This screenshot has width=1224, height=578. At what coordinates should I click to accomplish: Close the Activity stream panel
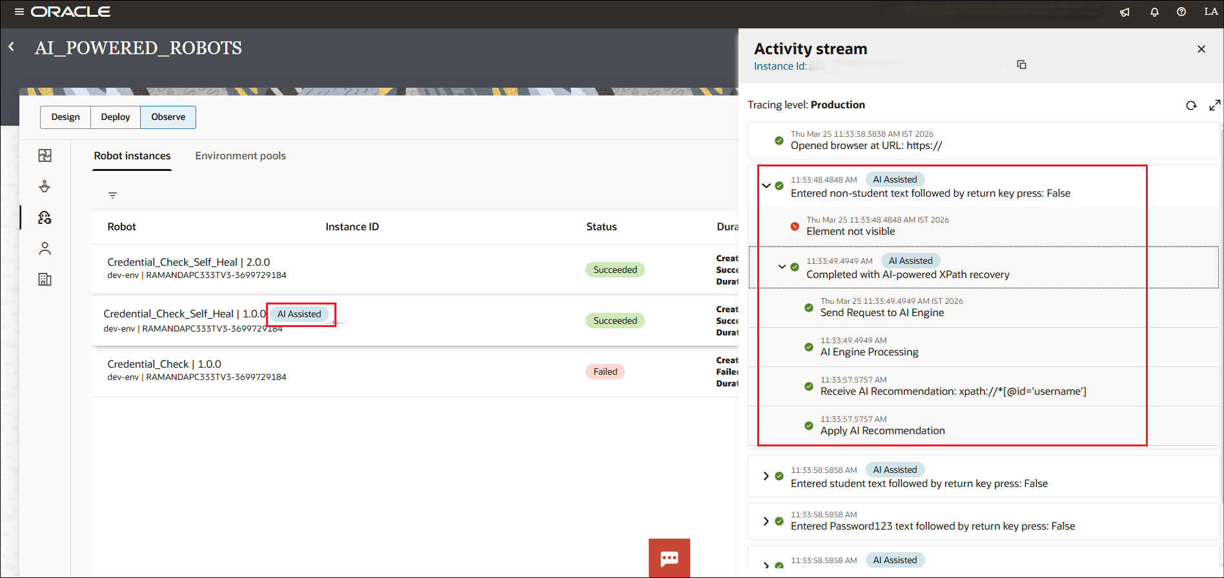(x=1201, y=49)
